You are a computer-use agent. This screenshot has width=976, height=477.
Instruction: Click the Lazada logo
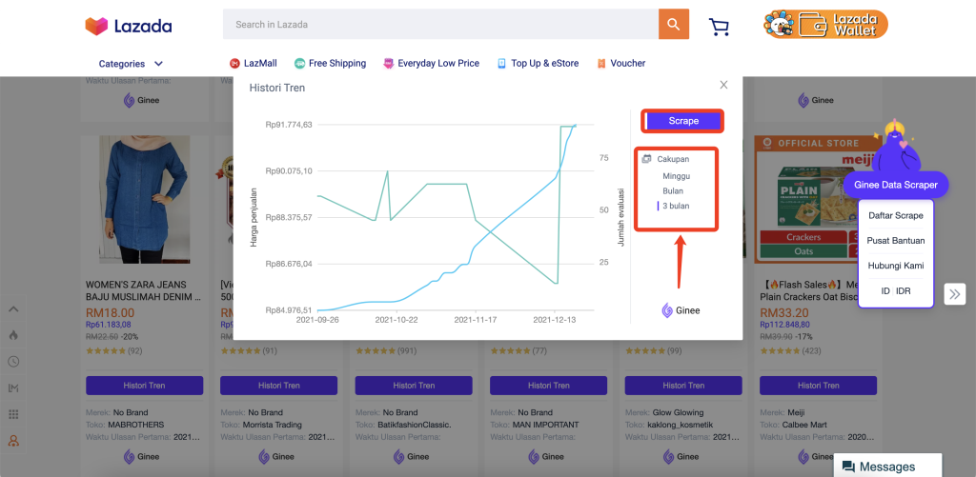[x=129, y=26]
